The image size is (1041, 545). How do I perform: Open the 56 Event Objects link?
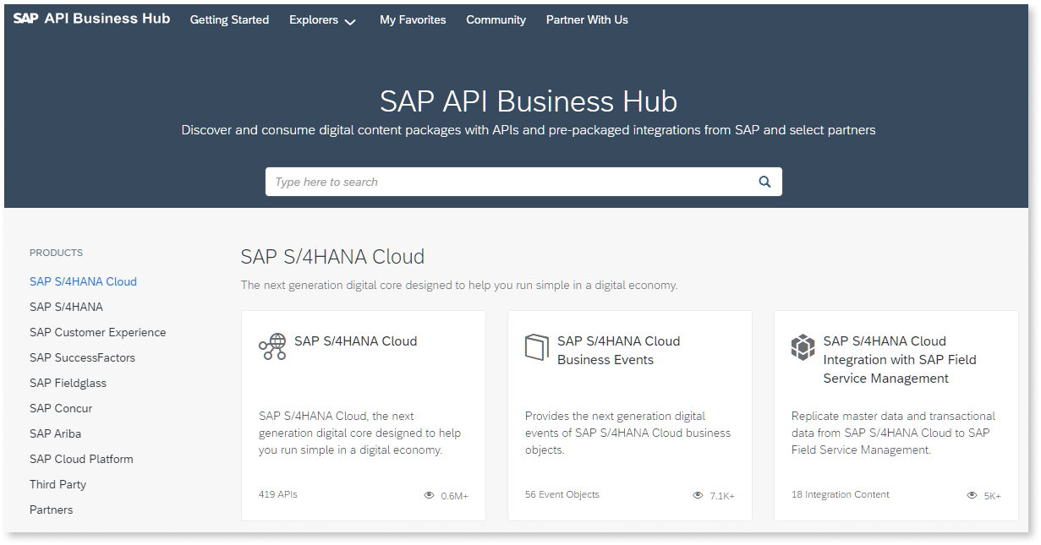[562, 494]
